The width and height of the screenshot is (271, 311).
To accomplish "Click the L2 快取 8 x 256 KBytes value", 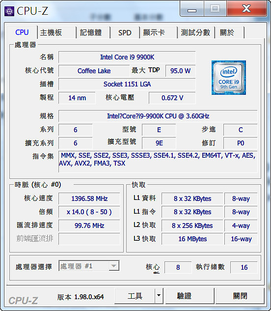I will tap(192, 226).
